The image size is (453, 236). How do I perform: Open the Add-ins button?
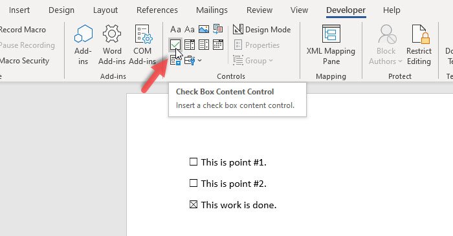(x=83, y=45)
